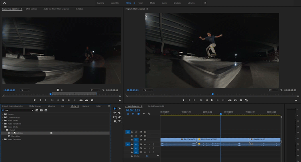Select the Pen tool

[119, 117]
